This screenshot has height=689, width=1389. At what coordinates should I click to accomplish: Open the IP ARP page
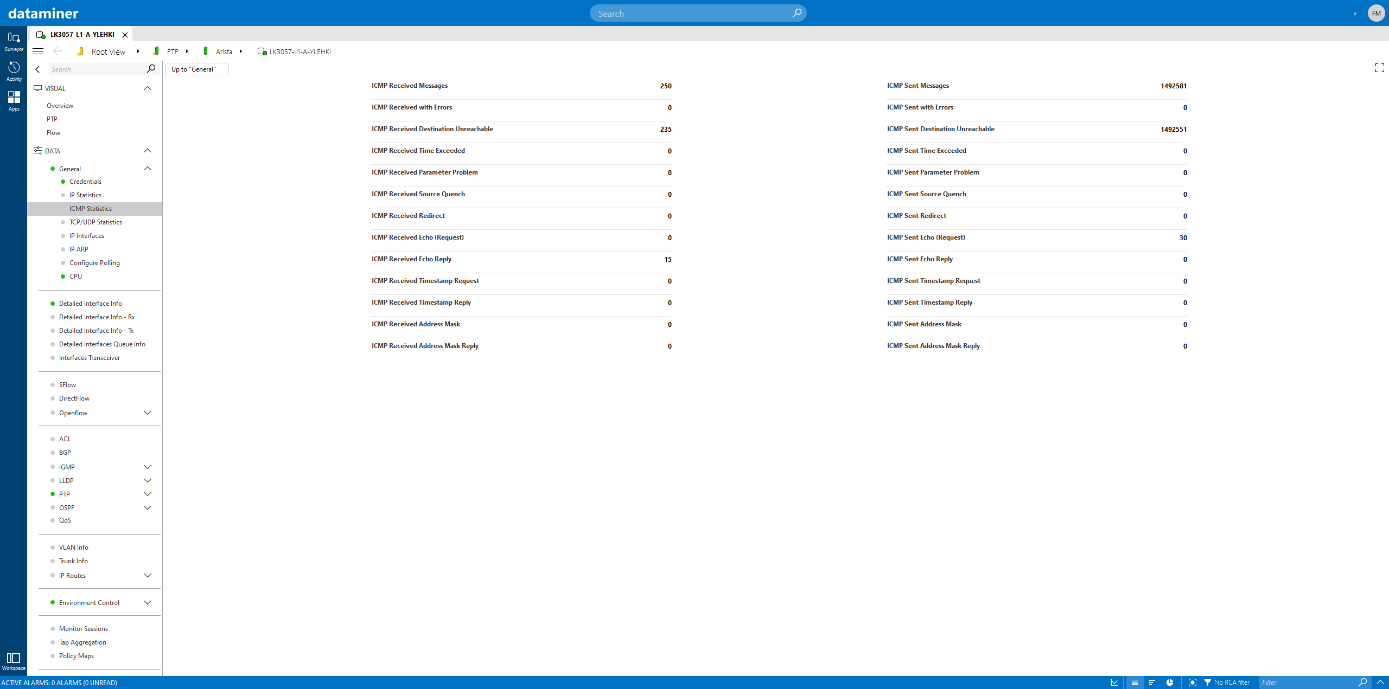(x=79, y=249)
